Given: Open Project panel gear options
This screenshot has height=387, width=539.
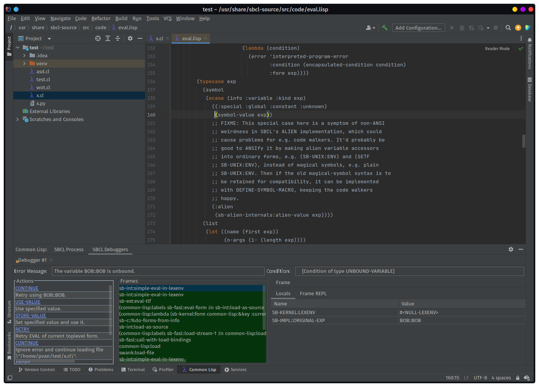Looking at the screenshot, I should point(130,38).
